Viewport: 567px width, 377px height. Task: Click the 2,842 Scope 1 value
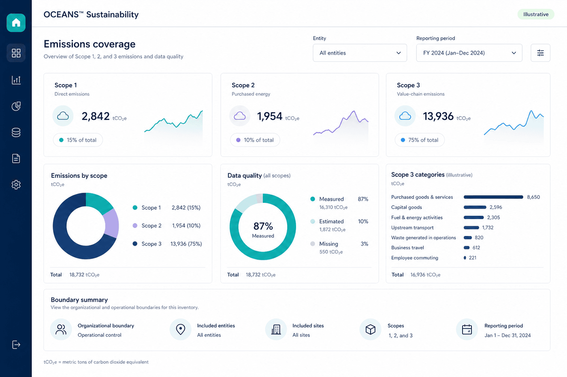click(x=96, y=116)
